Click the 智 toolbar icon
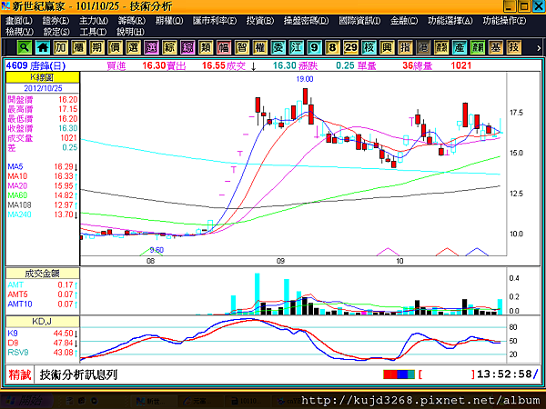The image size is (546, 409). pos(242,47)
